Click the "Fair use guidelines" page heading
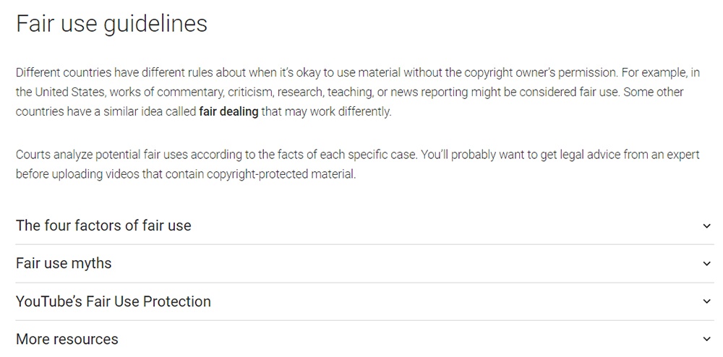723x357 pixels. pyautogui.click(x=111, y=24)
